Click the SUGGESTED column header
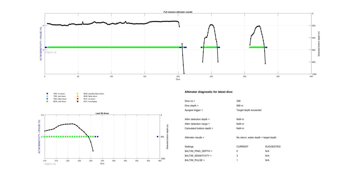The image size is (344, 178). pos(273,147)
